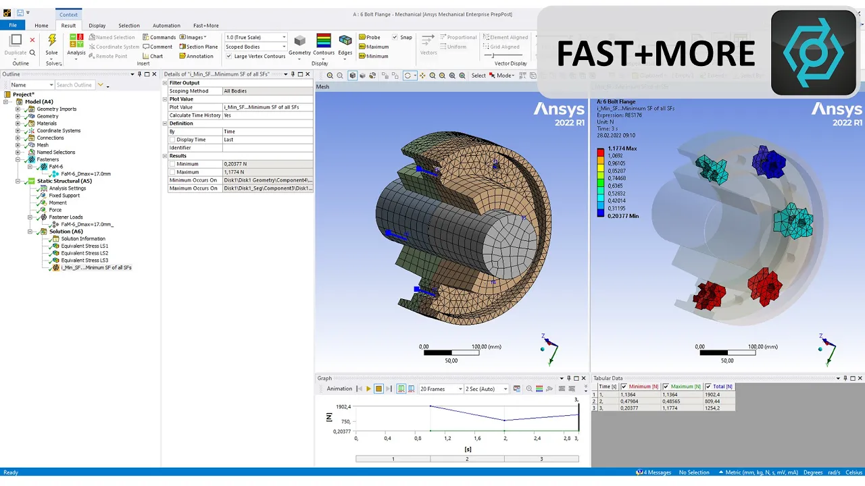Click 4 Messages in status bar
The height and width of the screenshot is (486, 865).
coord(653,473)
